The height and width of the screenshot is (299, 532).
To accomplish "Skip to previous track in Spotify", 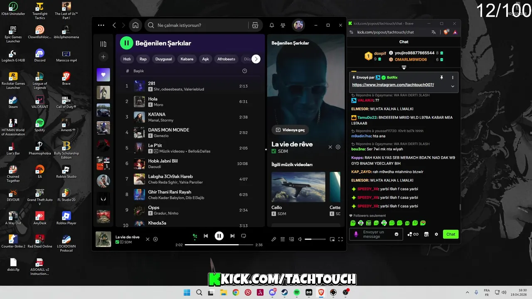I will tap(206, 236).
